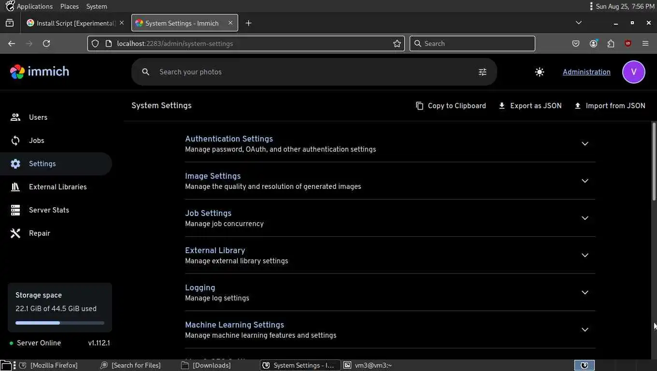Click Import from JSON
The width and height of the screenshot is (657, 371).
tap(610, 106)
